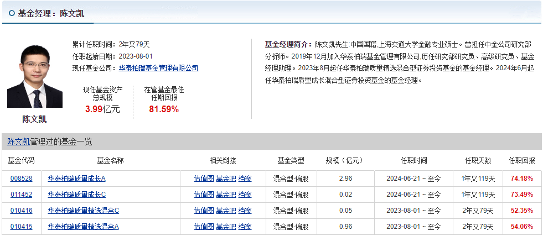543x236 pixels.
Task: Click the 0.05 scale cell
Action: coord(345,211)
